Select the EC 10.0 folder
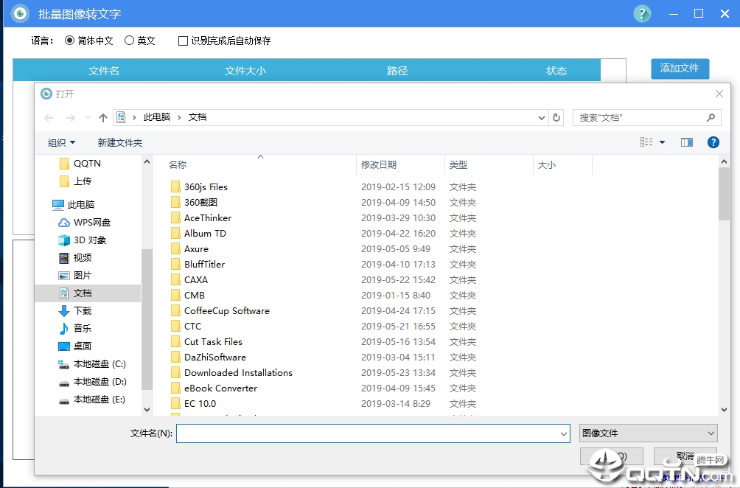This screenshot has height=488, width=740. (200, 404)
